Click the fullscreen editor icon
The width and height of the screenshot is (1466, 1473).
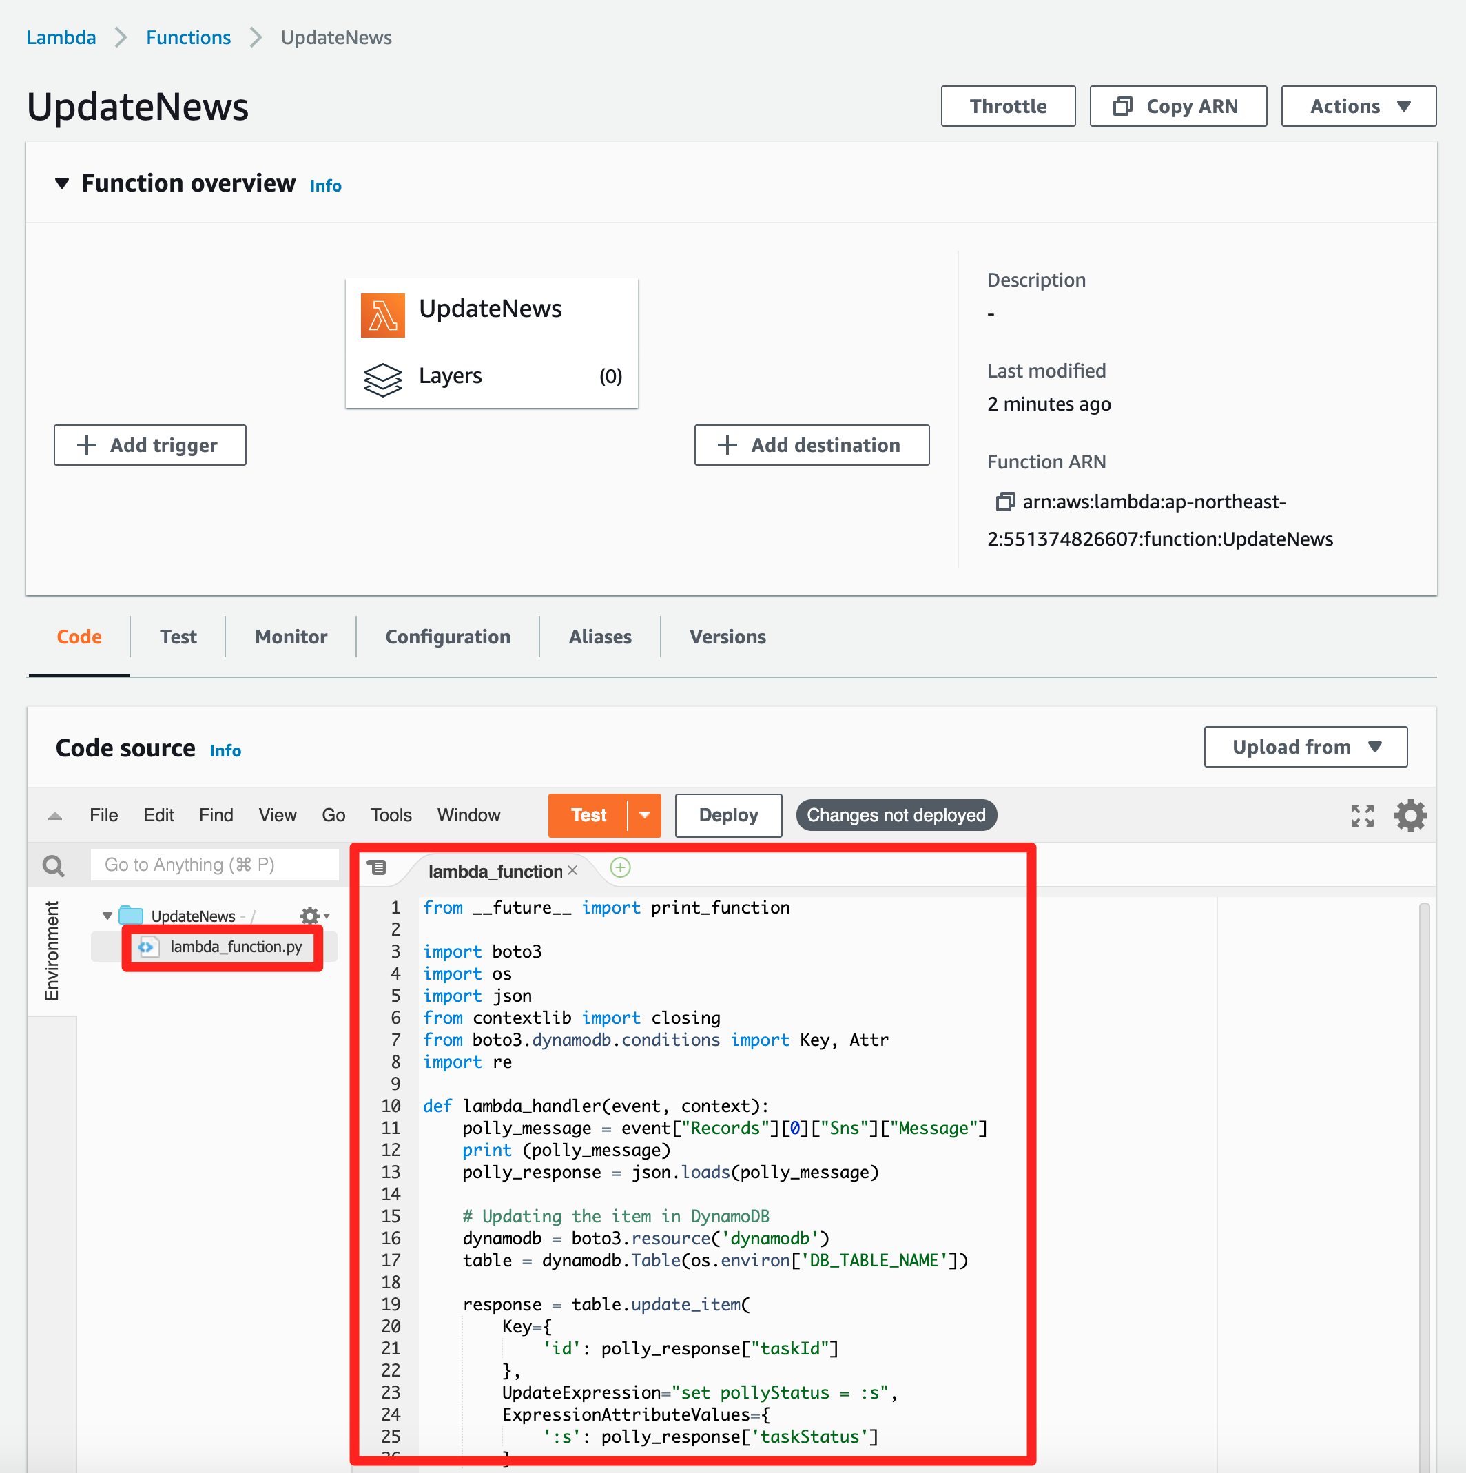click(x=1361, y=815)
